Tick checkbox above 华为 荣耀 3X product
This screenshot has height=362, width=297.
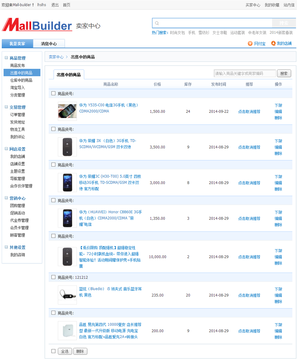[53, 129]
